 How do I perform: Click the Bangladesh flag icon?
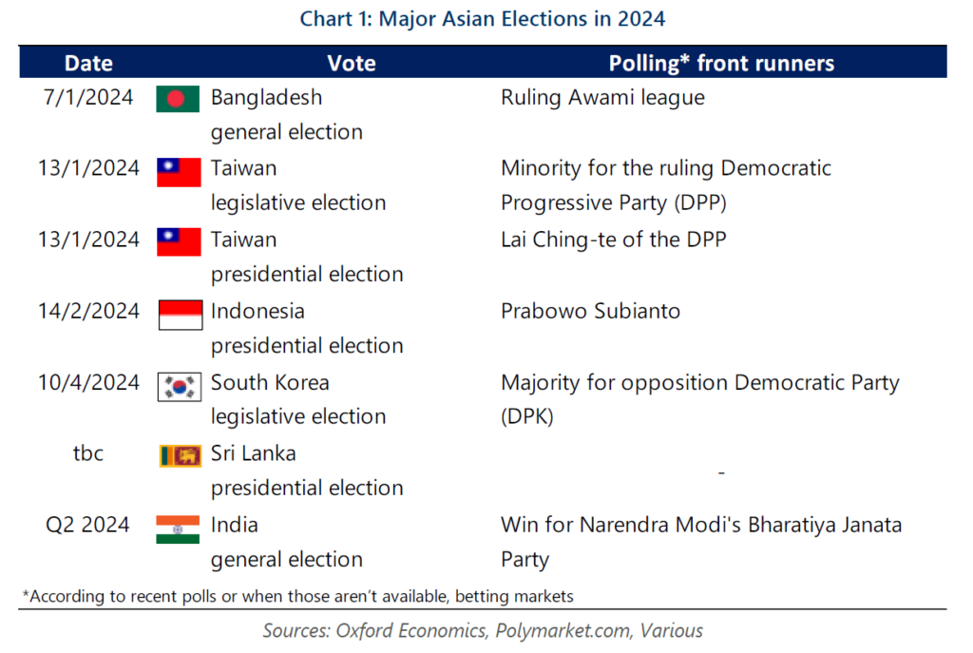pyautogui.click(x=178, y=99)
